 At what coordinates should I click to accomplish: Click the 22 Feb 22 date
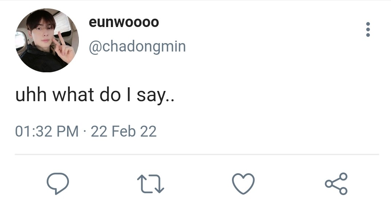tap(124, 131)
